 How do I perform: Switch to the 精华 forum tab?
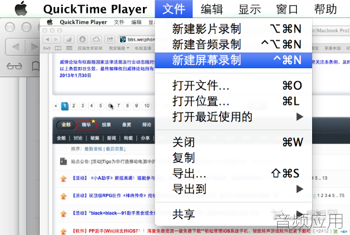[x=86, y=125]
